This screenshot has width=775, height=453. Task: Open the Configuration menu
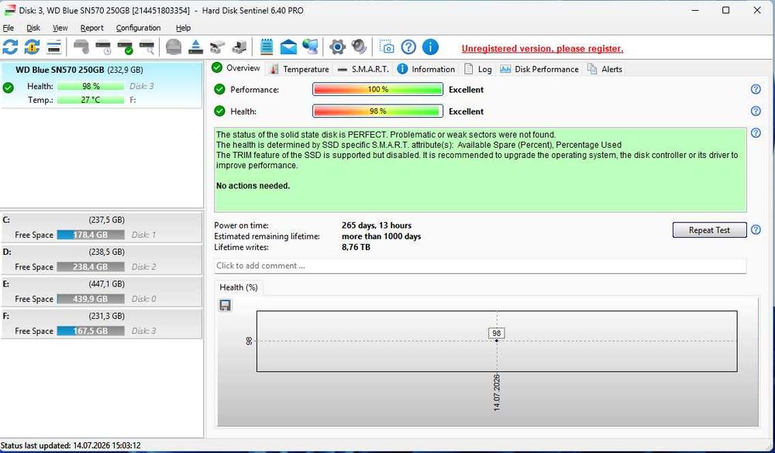click(139, 28)
